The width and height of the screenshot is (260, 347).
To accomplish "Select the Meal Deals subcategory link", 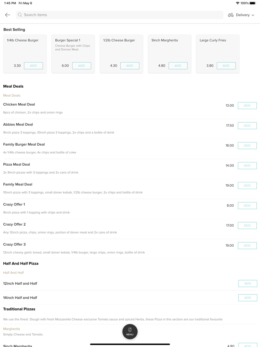I will coord(12,95).
